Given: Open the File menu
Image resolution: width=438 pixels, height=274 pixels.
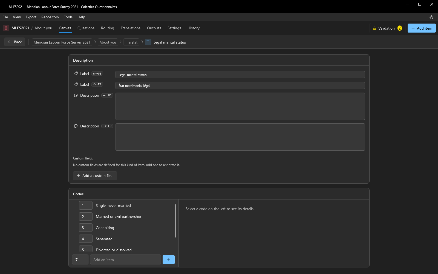Looking at the screenshot, I should click(x=5, y=17).
